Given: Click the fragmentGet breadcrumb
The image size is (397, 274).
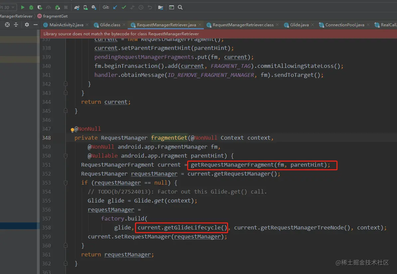Looking at the screenshot, I should (55, 16).
